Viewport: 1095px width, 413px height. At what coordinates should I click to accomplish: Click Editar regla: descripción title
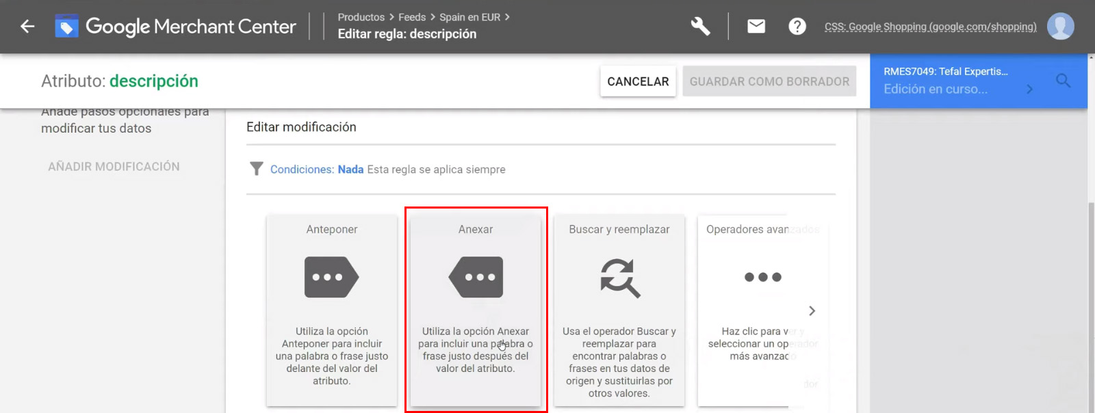[407, 34]
